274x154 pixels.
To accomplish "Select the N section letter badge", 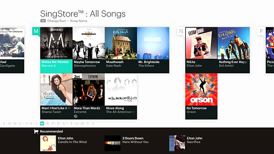I will pos(181,31).
